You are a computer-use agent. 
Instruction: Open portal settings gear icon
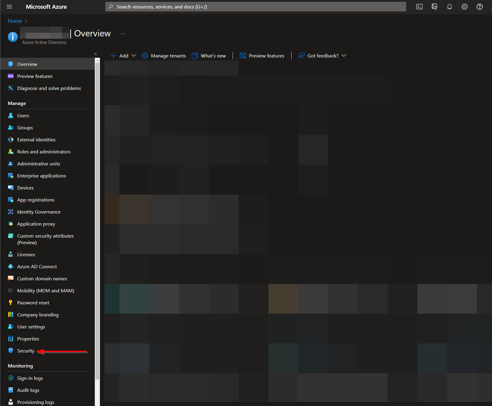(465, 7)
